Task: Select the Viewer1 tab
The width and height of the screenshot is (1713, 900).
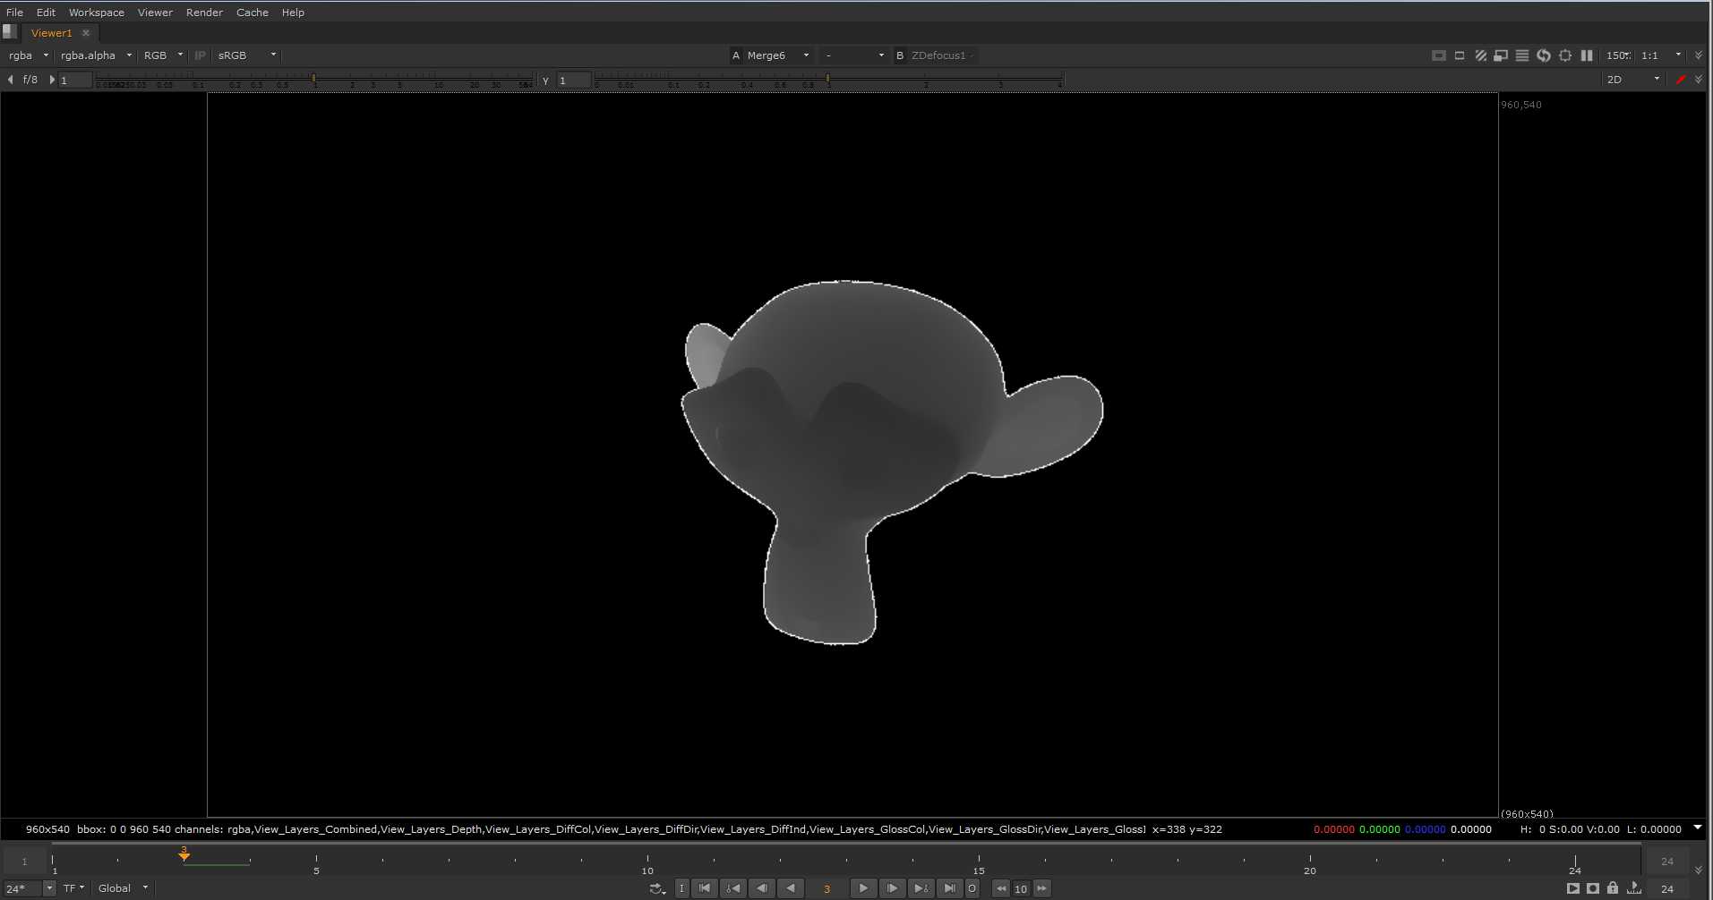Action: [51, 33]
